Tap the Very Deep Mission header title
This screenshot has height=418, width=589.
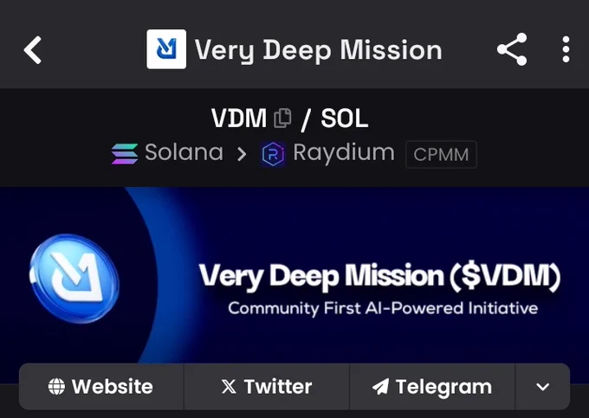coord(318,50)
